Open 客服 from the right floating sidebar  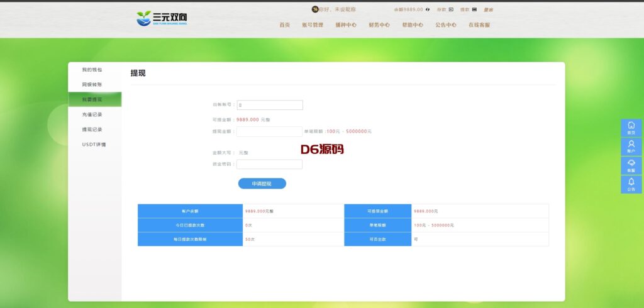point(631,165)
